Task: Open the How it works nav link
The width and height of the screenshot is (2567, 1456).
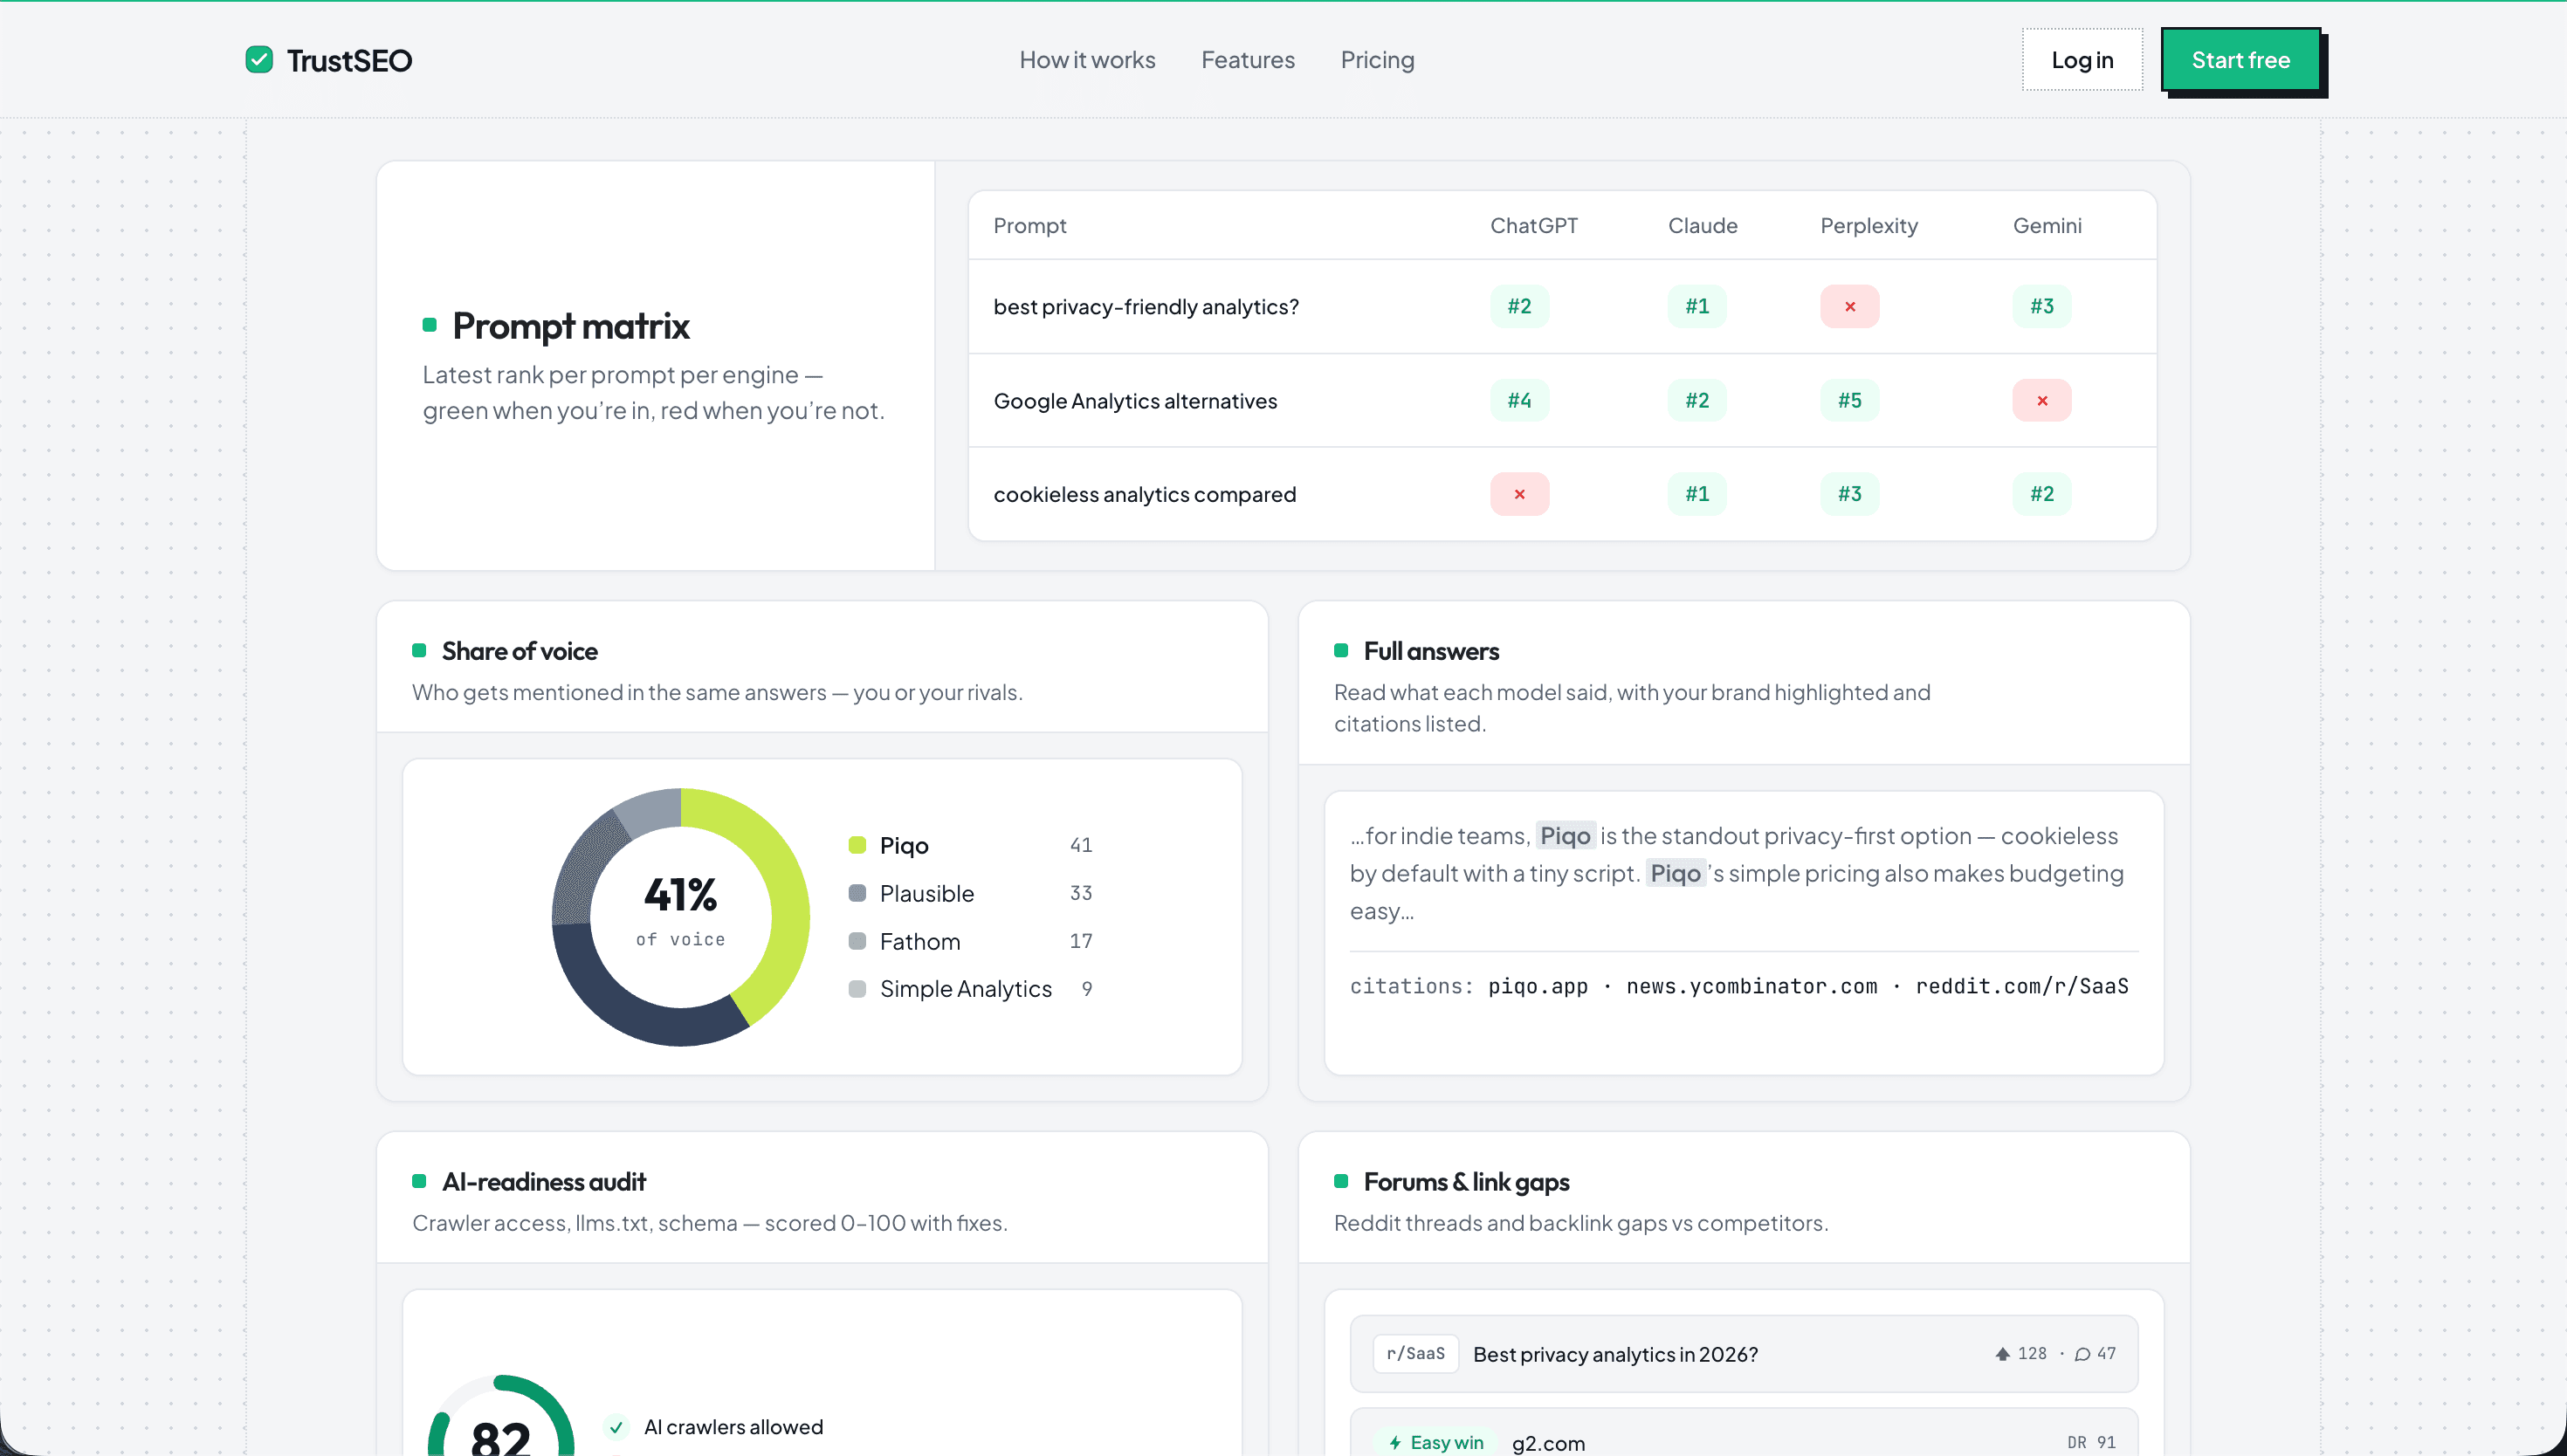Action: tap(1087, 60)
